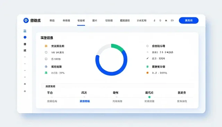222x127 pixels.
Task: Select the solid blue dot sidebar item
Action: (25, 37)
